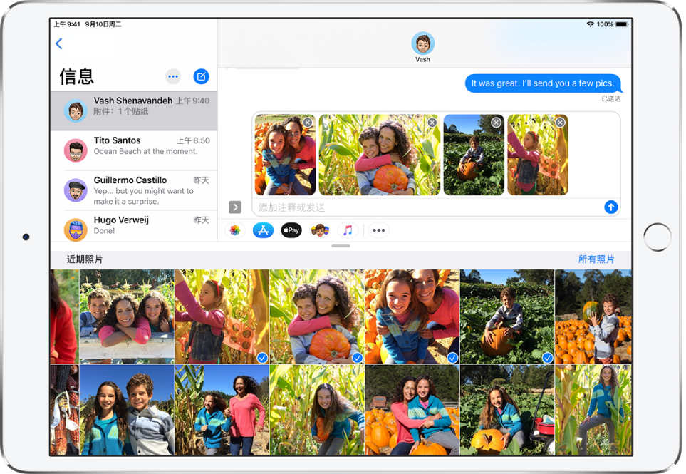Open the Music iMessage app icon

(347, 230)
